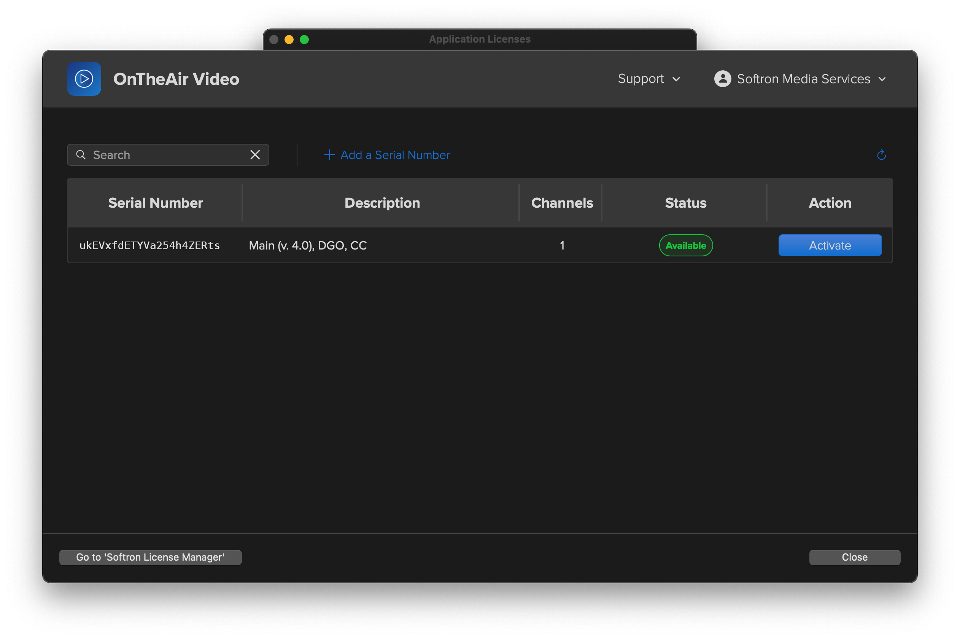Click the refresh licenses icon
The image size is (960, 639).
(x=881, y=155)
